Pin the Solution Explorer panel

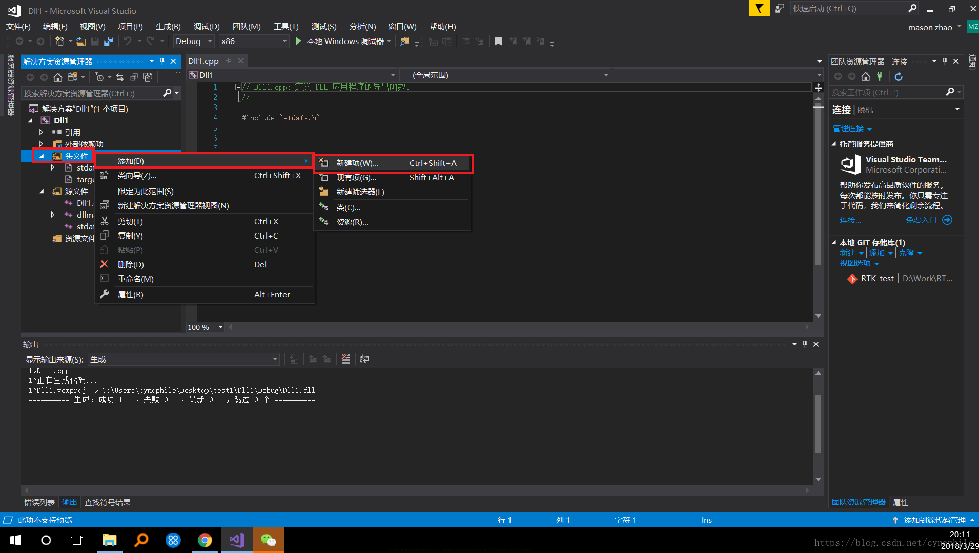162,61
